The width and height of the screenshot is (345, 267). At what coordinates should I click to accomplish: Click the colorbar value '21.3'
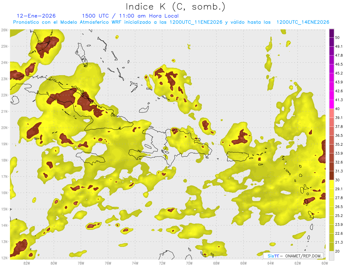(339, 242)
